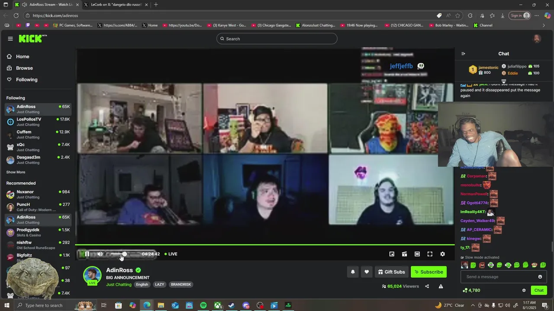Open Dasgasd3m channel from Following list
The height and width of the screenshot is (311, 554).
[x=39, y=160]
